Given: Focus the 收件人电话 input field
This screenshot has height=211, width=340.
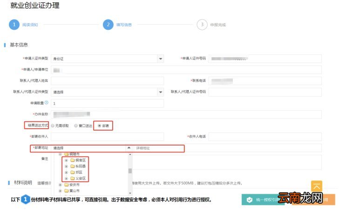Looking at the screenshot, I should (265, 137).
